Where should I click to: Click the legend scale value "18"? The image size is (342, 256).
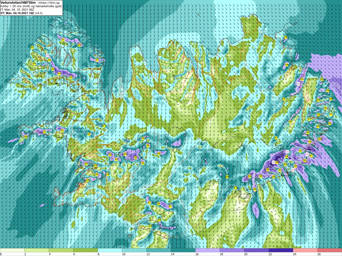click(221, 254)
